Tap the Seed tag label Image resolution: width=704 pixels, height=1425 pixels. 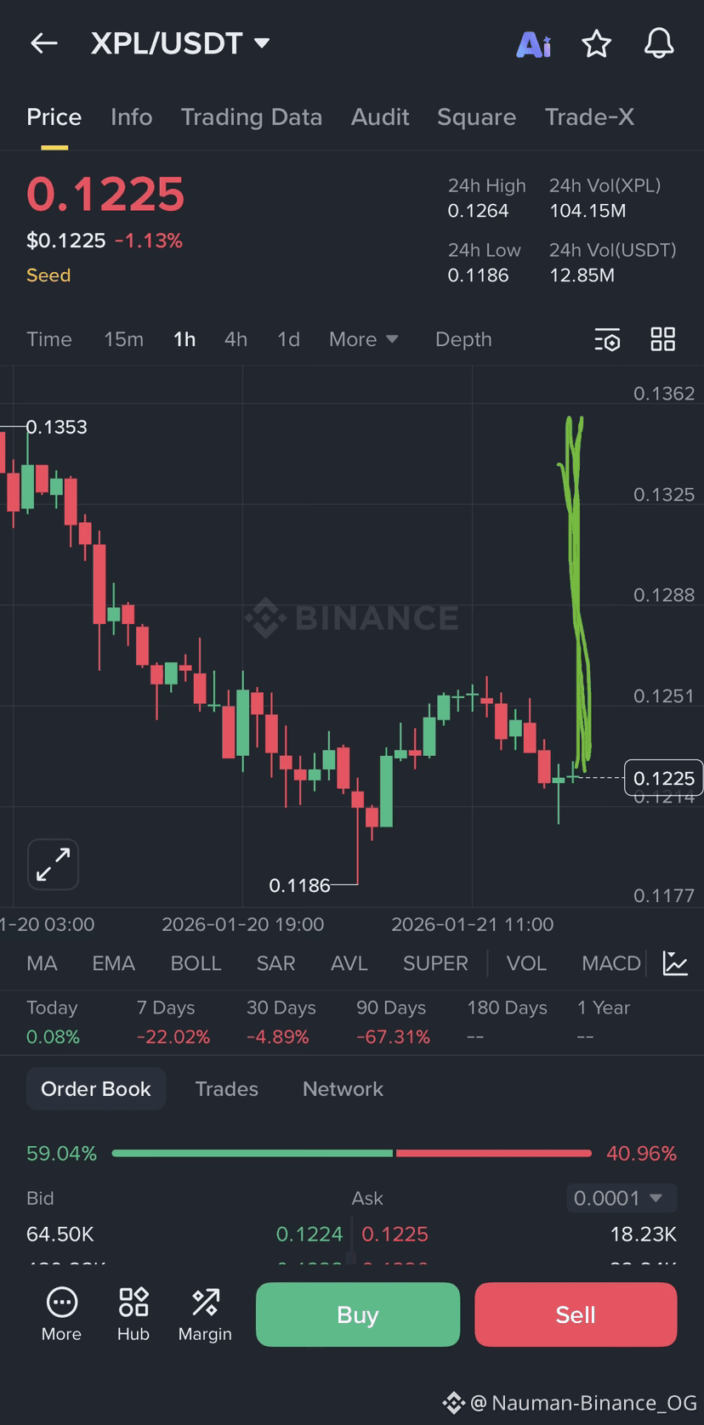click(48, 275)
